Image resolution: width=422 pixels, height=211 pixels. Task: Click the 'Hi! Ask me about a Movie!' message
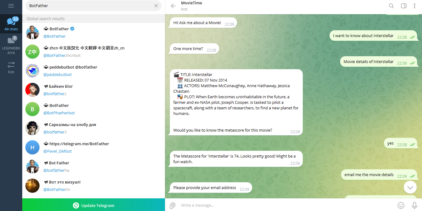click(x=203, y=23)
